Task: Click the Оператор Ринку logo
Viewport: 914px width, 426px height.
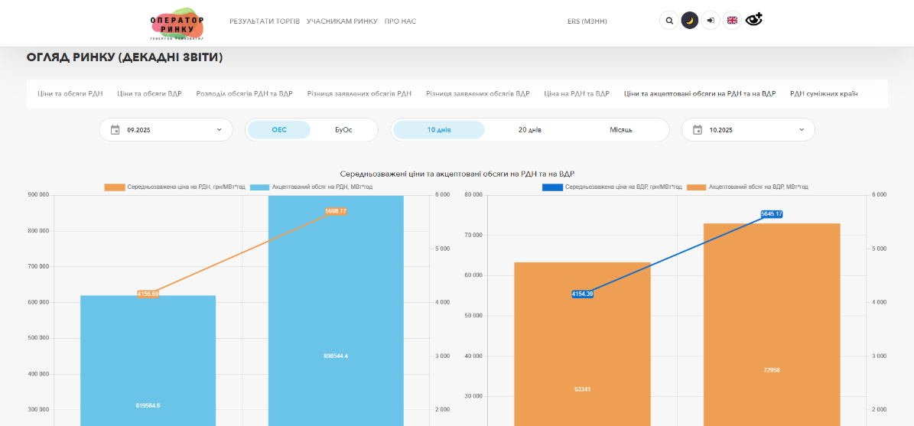Action: 177,24
